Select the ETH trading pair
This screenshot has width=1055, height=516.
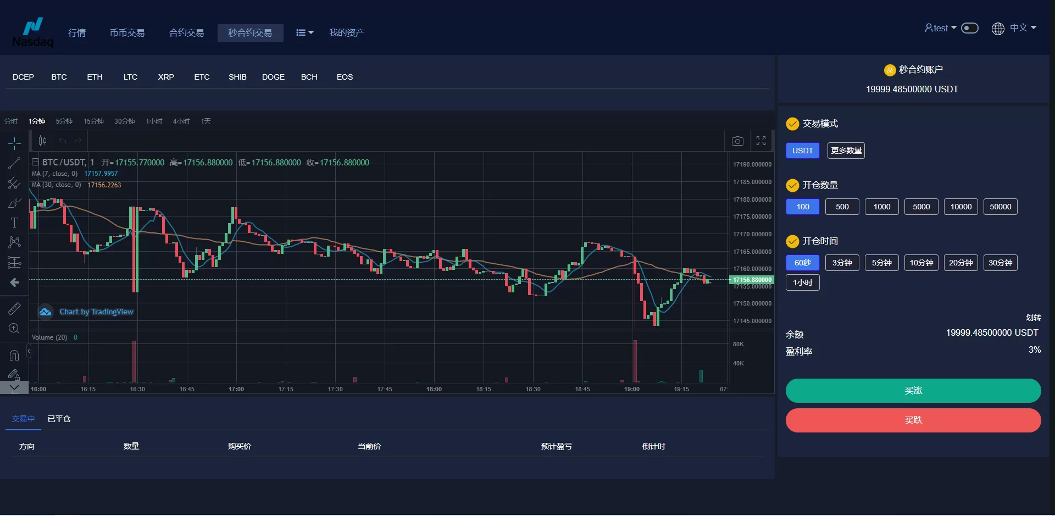click(x=95, y=77)
